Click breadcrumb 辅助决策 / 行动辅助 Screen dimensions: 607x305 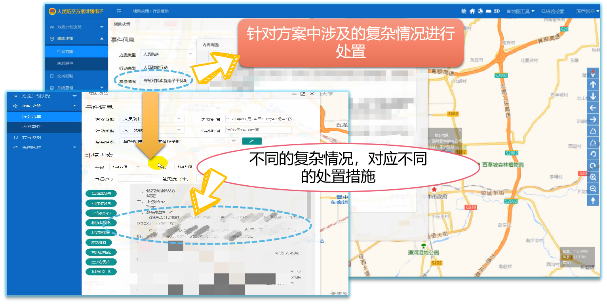pyautogui.click(x=151, y=11)
